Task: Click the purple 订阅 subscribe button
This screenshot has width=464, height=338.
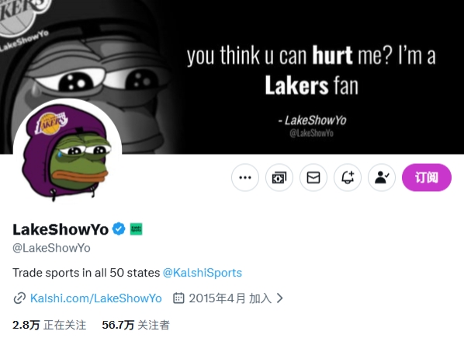Action: pyautogui.click(x=427, y=177)
